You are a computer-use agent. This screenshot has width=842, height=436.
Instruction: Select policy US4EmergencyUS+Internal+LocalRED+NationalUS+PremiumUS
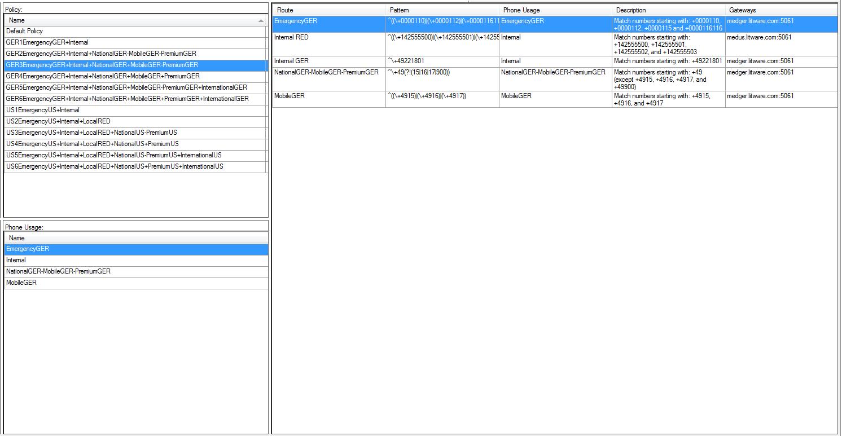134,144
